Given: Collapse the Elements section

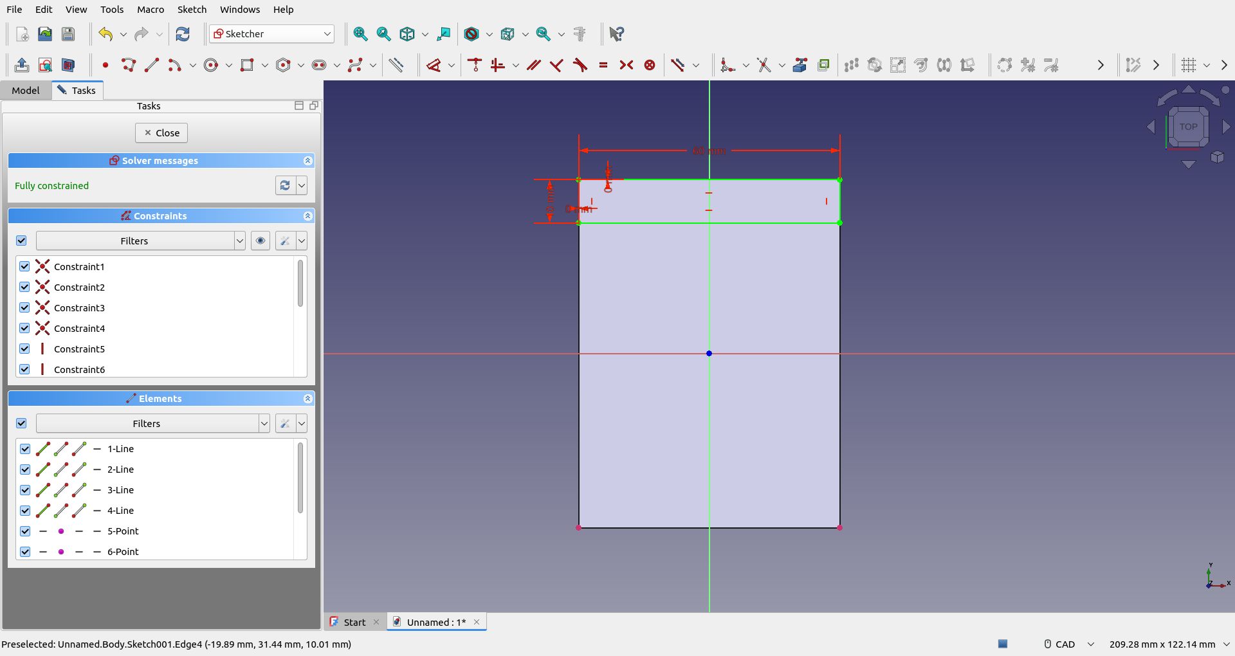Looking at the screenshot, I should 307,399.
